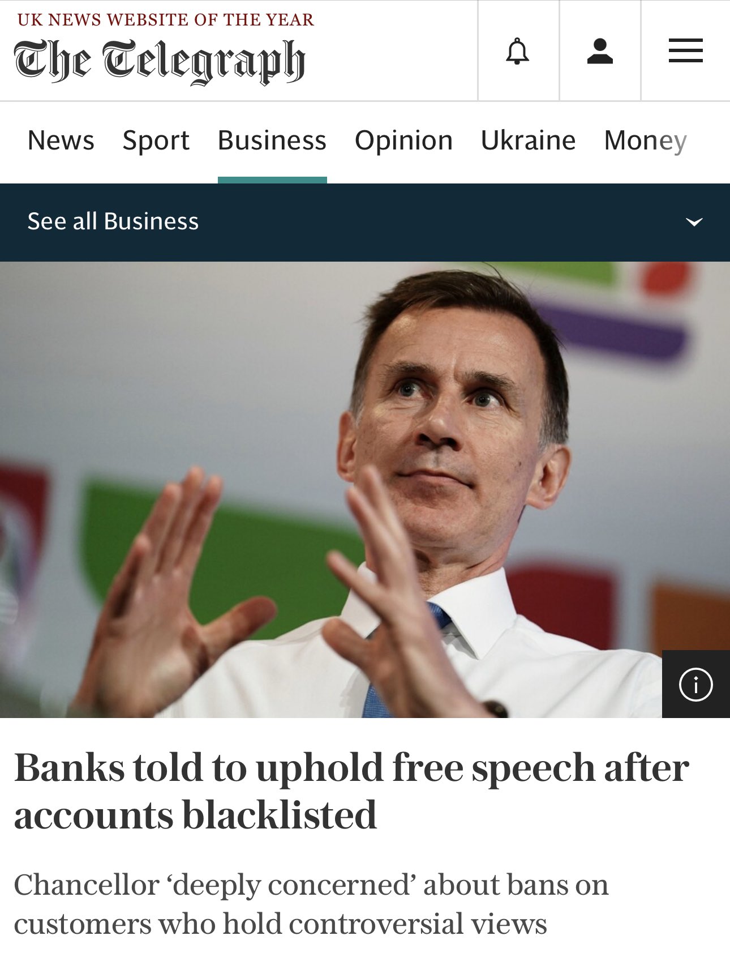Click Chancellor deeply concerned subheading text
This screenshot has height=974, width=730.
(311, 904)
